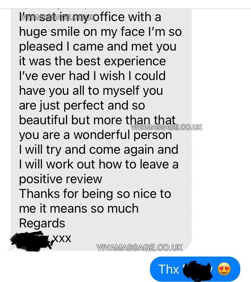Click "you are a wonderful person" text
Image resolution: width=251 pixels, height=282 pixels.
coord(96,135)
